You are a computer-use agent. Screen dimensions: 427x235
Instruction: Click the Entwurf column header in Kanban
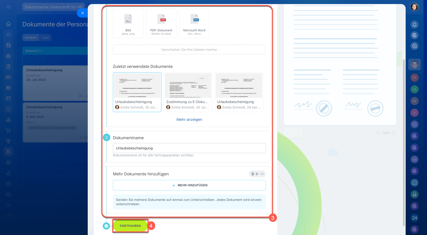55,51
